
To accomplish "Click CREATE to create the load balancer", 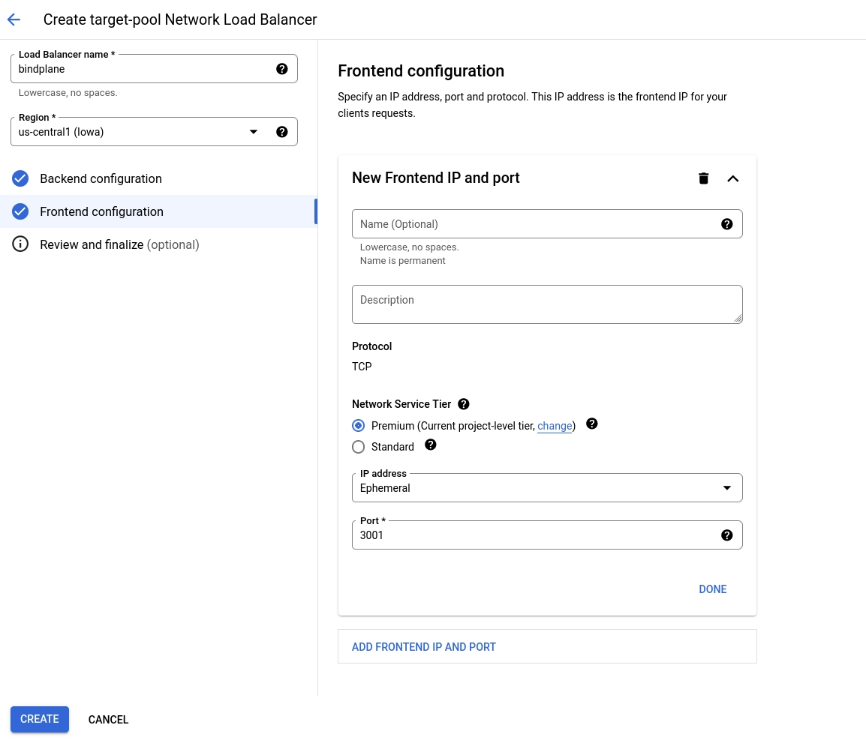I will [x=39, y=719].
